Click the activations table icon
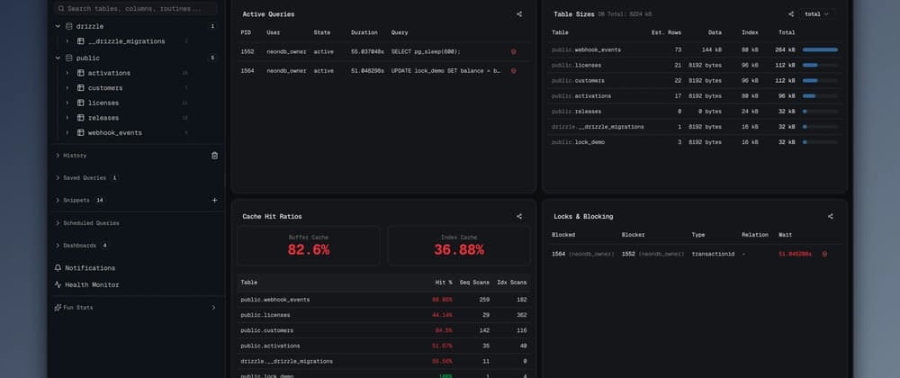Viewport: 900px width, 378px height. (80, 73)
